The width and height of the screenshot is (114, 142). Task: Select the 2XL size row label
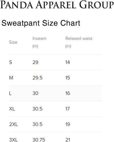13,124
